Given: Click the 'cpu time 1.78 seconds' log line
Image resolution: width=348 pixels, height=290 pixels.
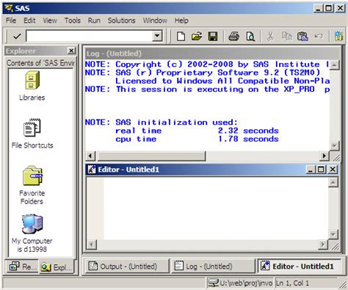Looking at the screenshot, I should point(197,139).
